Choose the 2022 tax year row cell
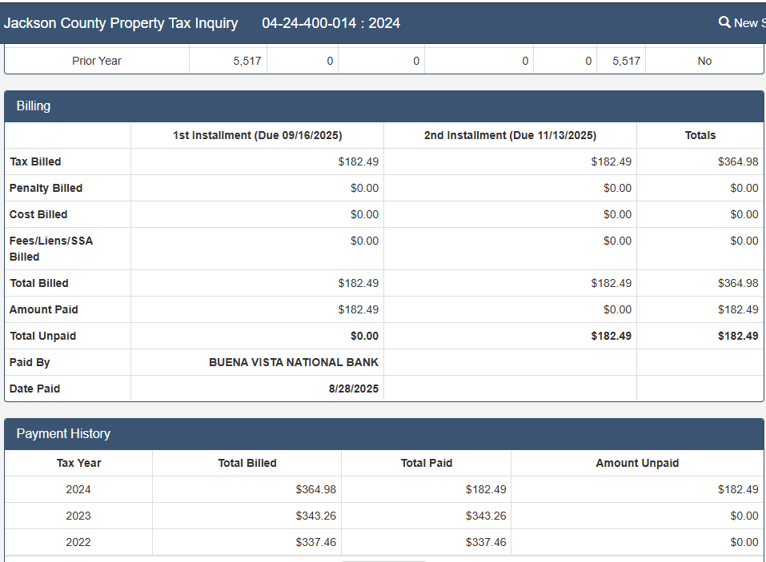The width and height of the screenshot is (766, 562). point(78,542)
